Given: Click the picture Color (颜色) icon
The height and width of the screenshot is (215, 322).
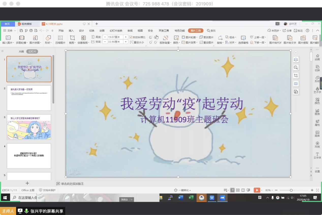Looking at the screenshot, I should [x=176, y=38].
